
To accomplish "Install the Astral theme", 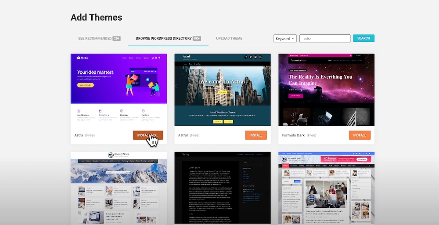I will click(x=255, y=135).
